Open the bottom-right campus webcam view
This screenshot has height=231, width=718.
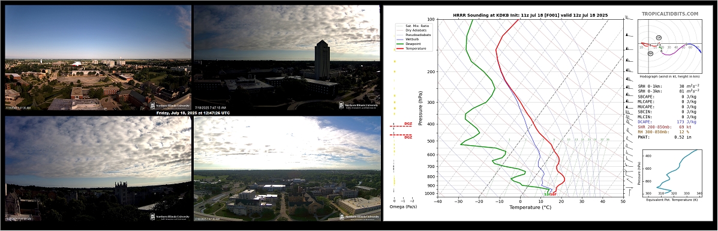pyautogui.click(x=287, y=169)
